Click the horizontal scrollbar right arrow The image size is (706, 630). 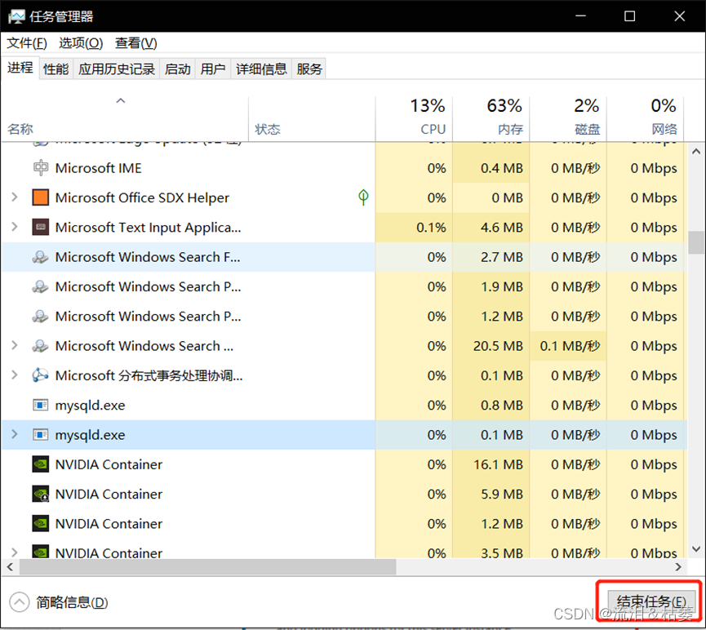coord(678,567)
